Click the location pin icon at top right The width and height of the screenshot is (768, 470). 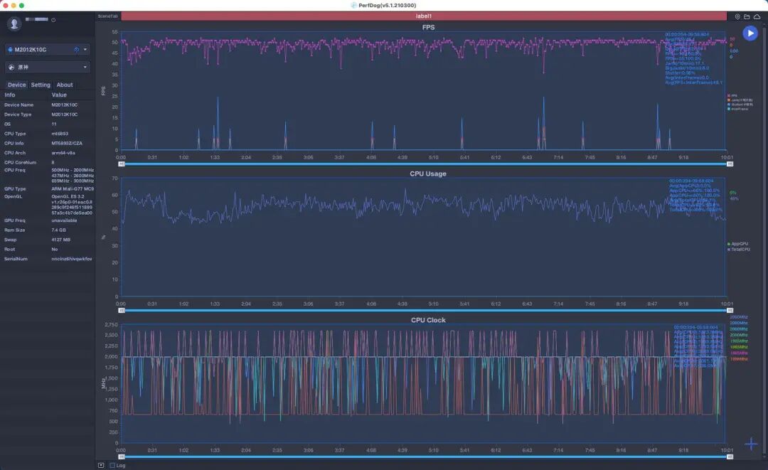737,16
